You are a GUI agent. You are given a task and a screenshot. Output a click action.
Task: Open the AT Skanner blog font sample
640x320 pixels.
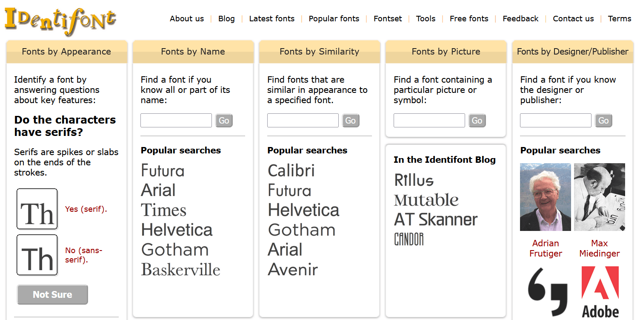click(x=436, y=220)
